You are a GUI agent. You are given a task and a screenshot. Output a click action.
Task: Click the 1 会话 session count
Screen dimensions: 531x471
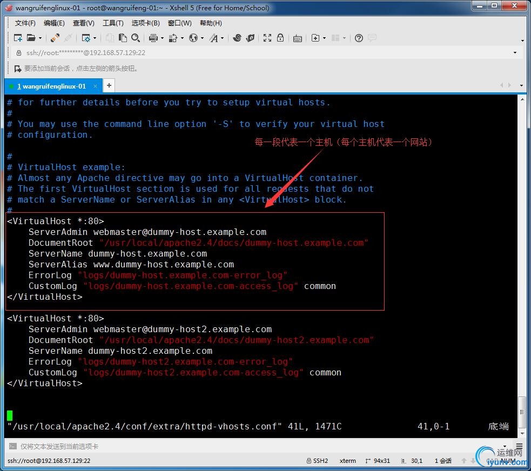(x=443, y=461)
